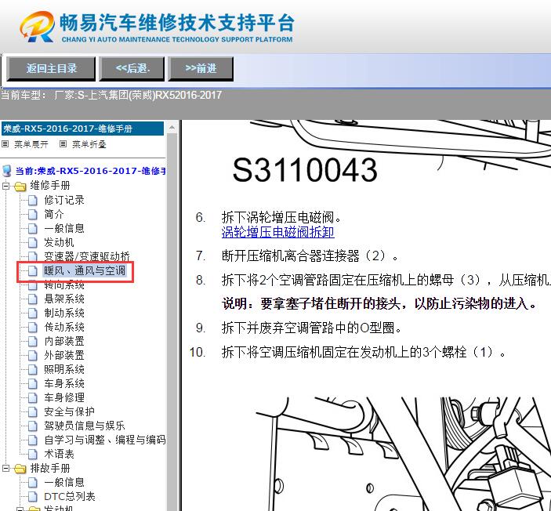
Task: Open 悬架系统 in the tree
Action: click(x=64, y=299)
